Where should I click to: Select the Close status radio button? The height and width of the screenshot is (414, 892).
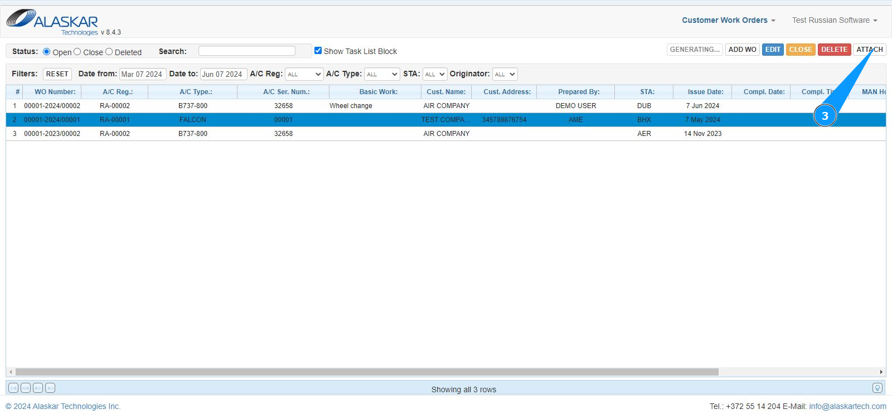click(77, 52)
